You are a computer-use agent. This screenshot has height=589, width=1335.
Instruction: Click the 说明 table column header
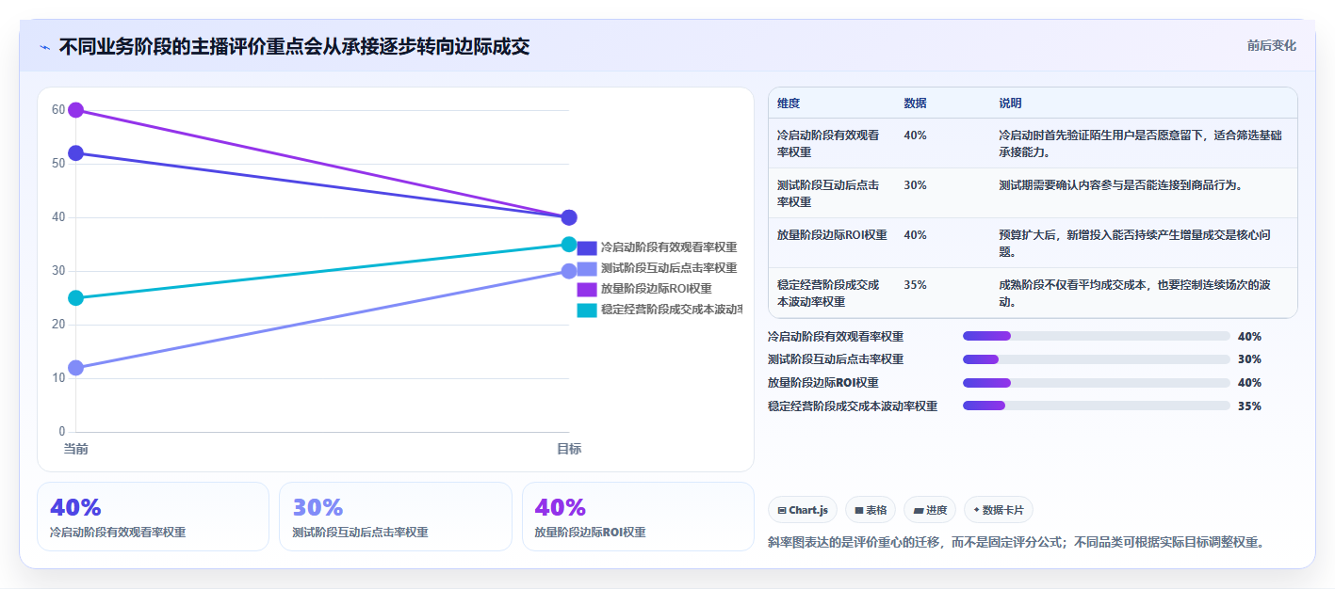tap(1010, 103)
